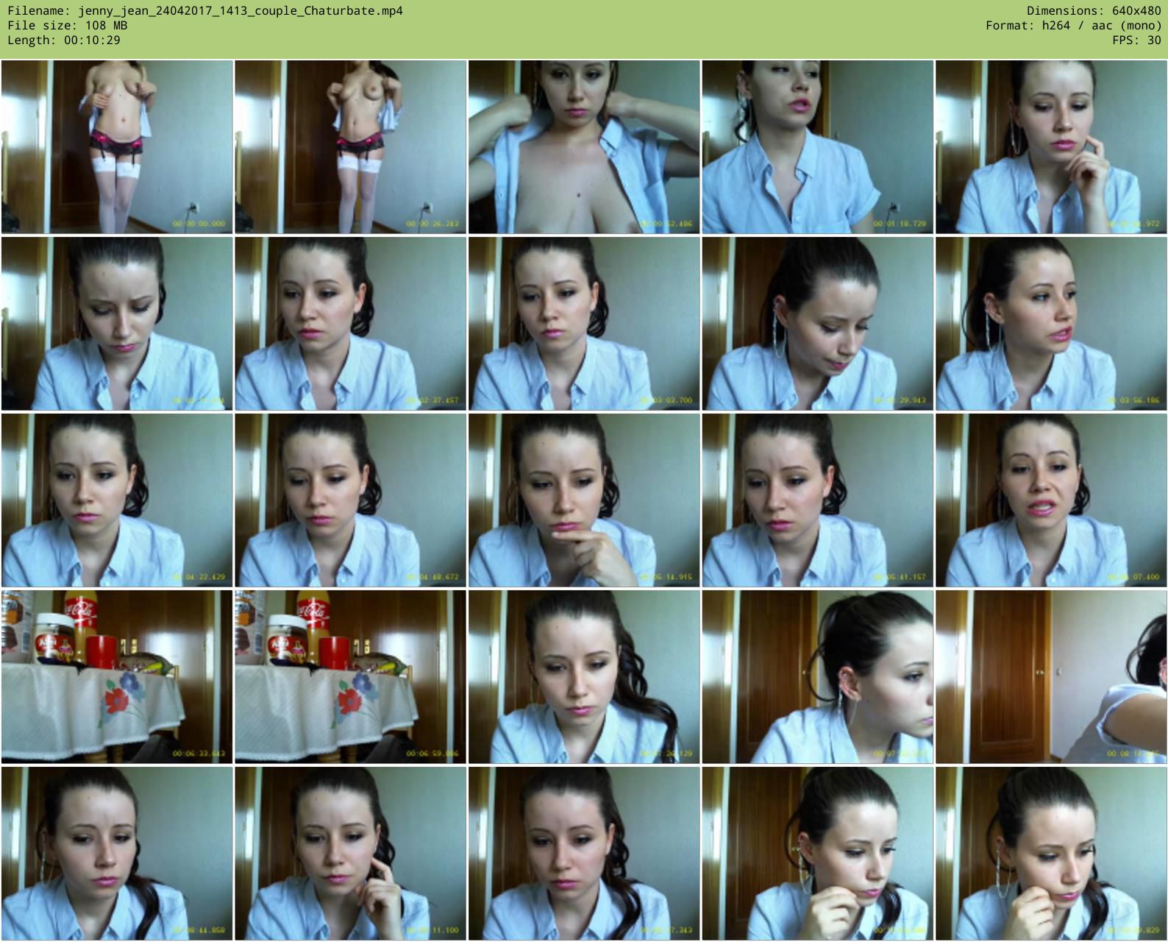
Task: Click the Dimensions: 640x480 label
Action: click(1093, 11)
